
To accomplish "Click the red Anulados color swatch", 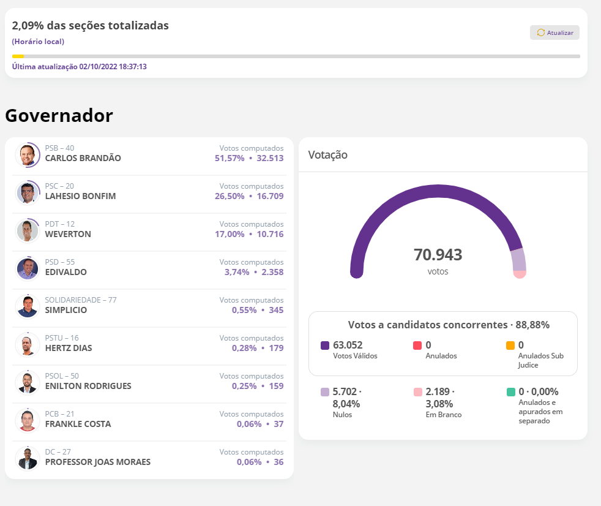I will click(x=417, y=346).
